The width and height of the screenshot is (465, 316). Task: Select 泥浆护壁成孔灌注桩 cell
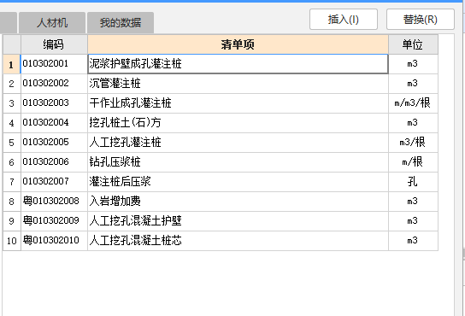coord(238,64)
